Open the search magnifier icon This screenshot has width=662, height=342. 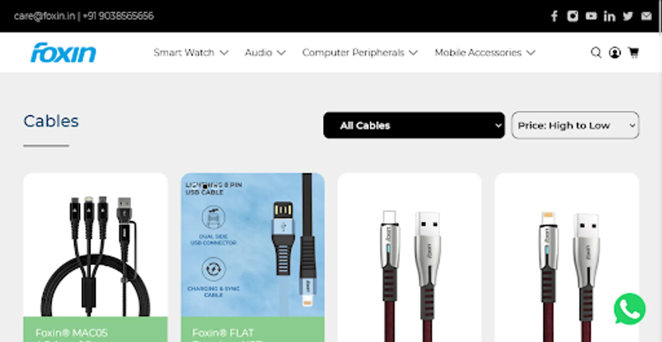pos(596,52)
